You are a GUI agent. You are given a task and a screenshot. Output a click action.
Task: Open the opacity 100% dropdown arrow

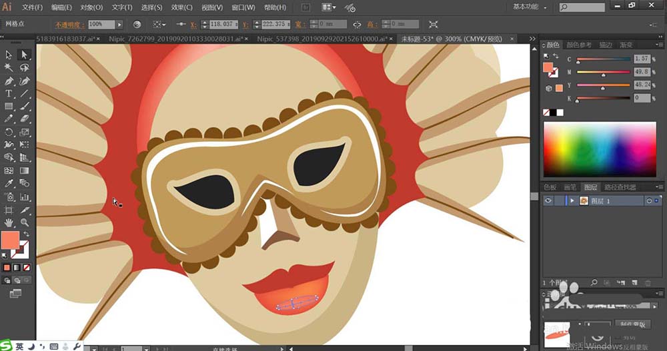click(x=119, y=24)
